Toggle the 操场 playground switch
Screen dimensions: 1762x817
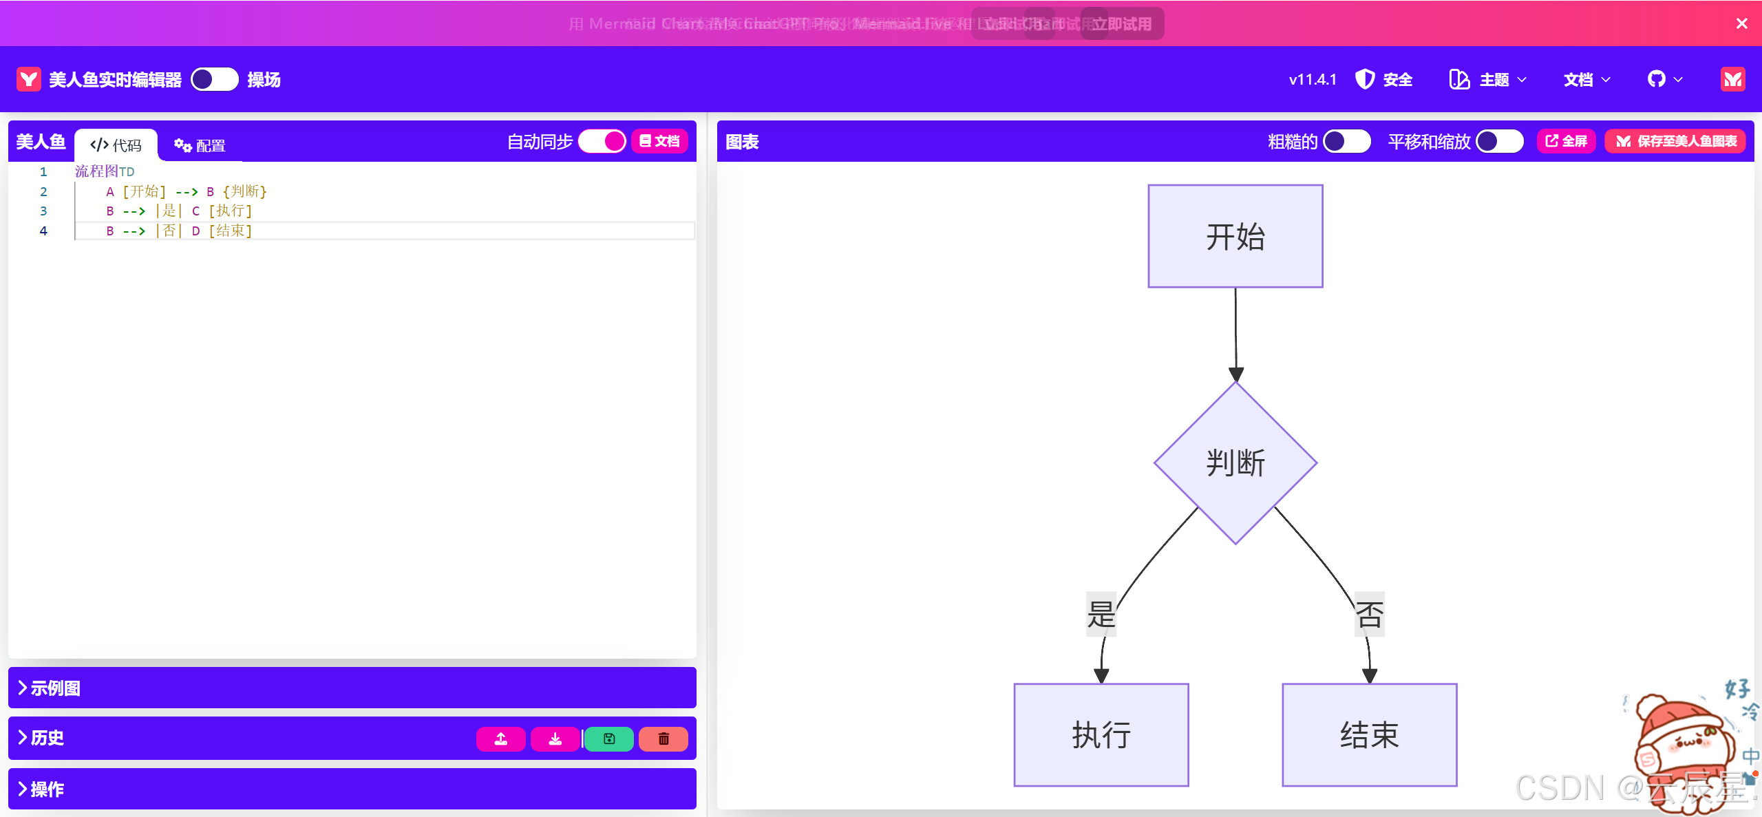[214, 80]
